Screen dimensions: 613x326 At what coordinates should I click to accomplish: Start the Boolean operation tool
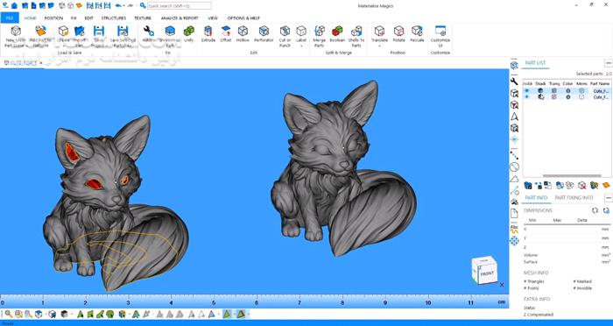337,34
